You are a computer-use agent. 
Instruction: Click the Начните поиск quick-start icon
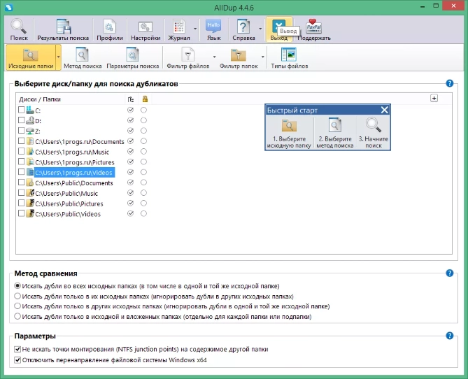point(373,132)
